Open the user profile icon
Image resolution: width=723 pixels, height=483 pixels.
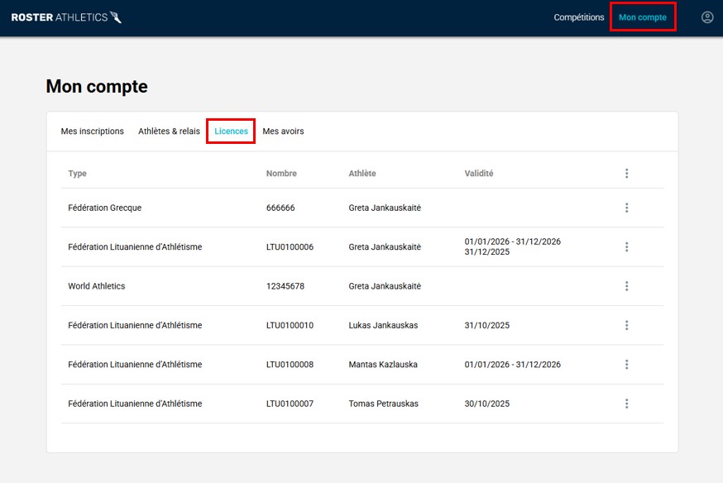(x=706, y=17)
